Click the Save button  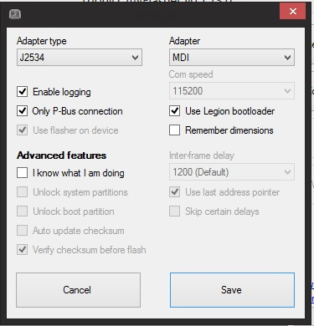[232, 290]
